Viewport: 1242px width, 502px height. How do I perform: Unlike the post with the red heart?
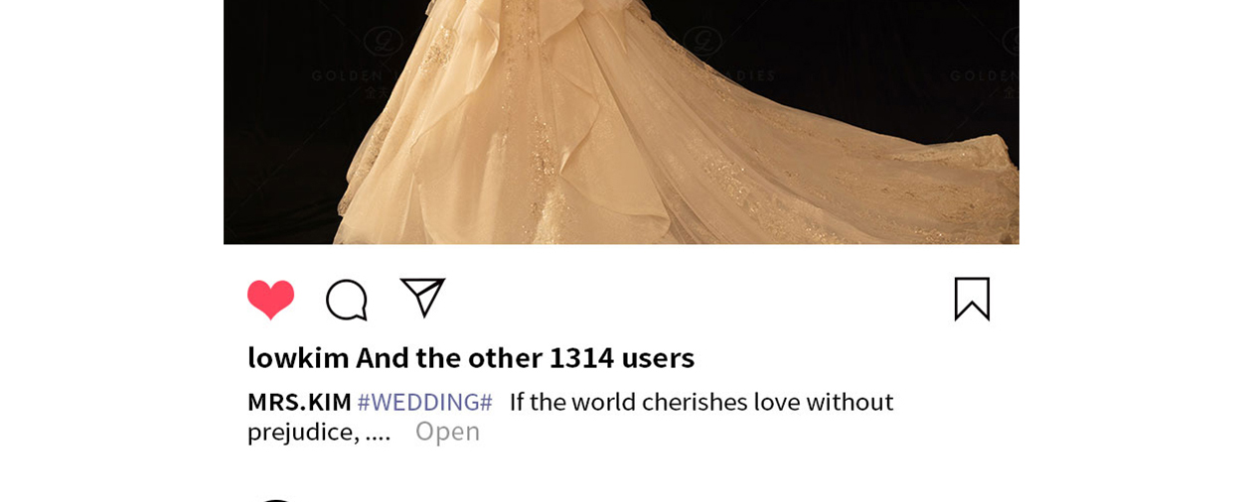point(270,300)
